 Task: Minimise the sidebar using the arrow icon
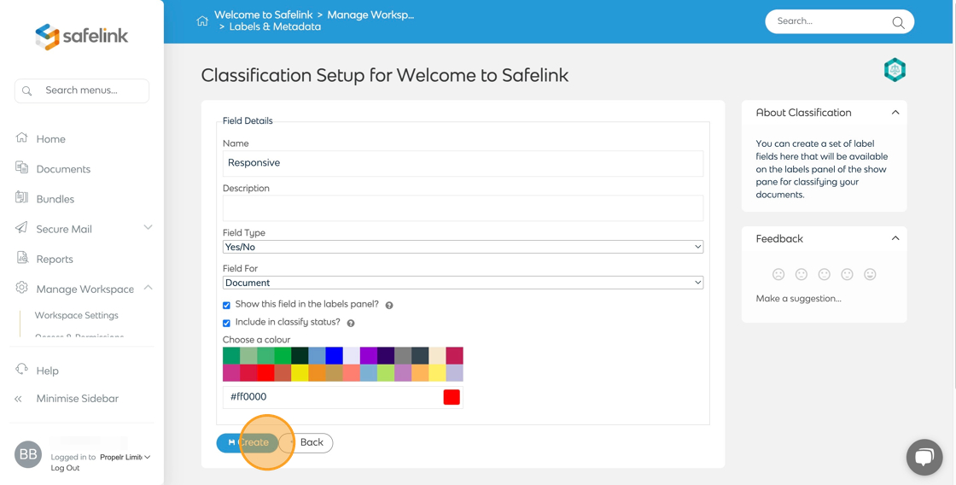coord(19,399)
